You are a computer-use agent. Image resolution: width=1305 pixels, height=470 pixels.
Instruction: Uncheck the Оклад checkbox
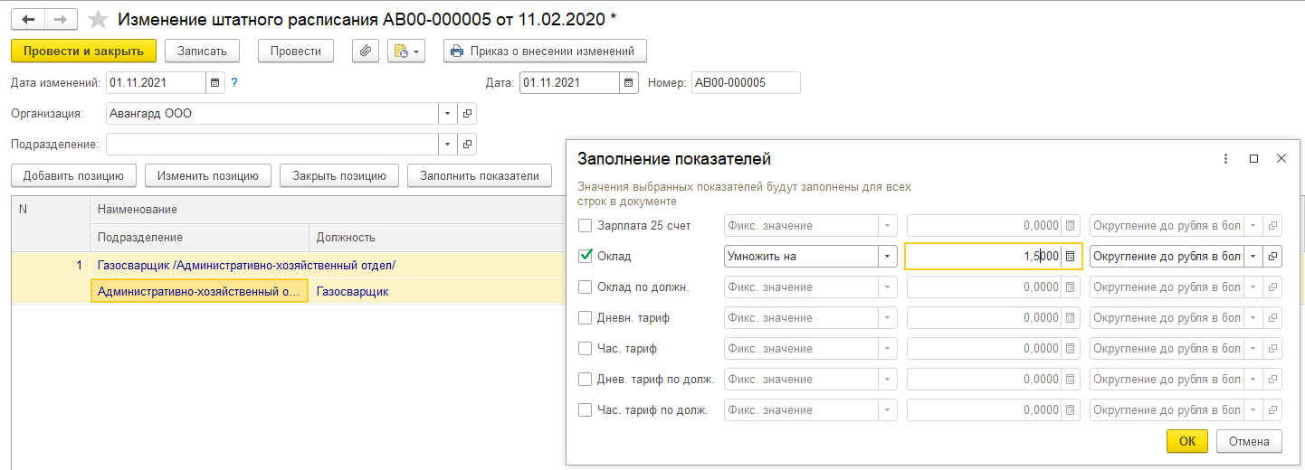[x=586, y=257]
